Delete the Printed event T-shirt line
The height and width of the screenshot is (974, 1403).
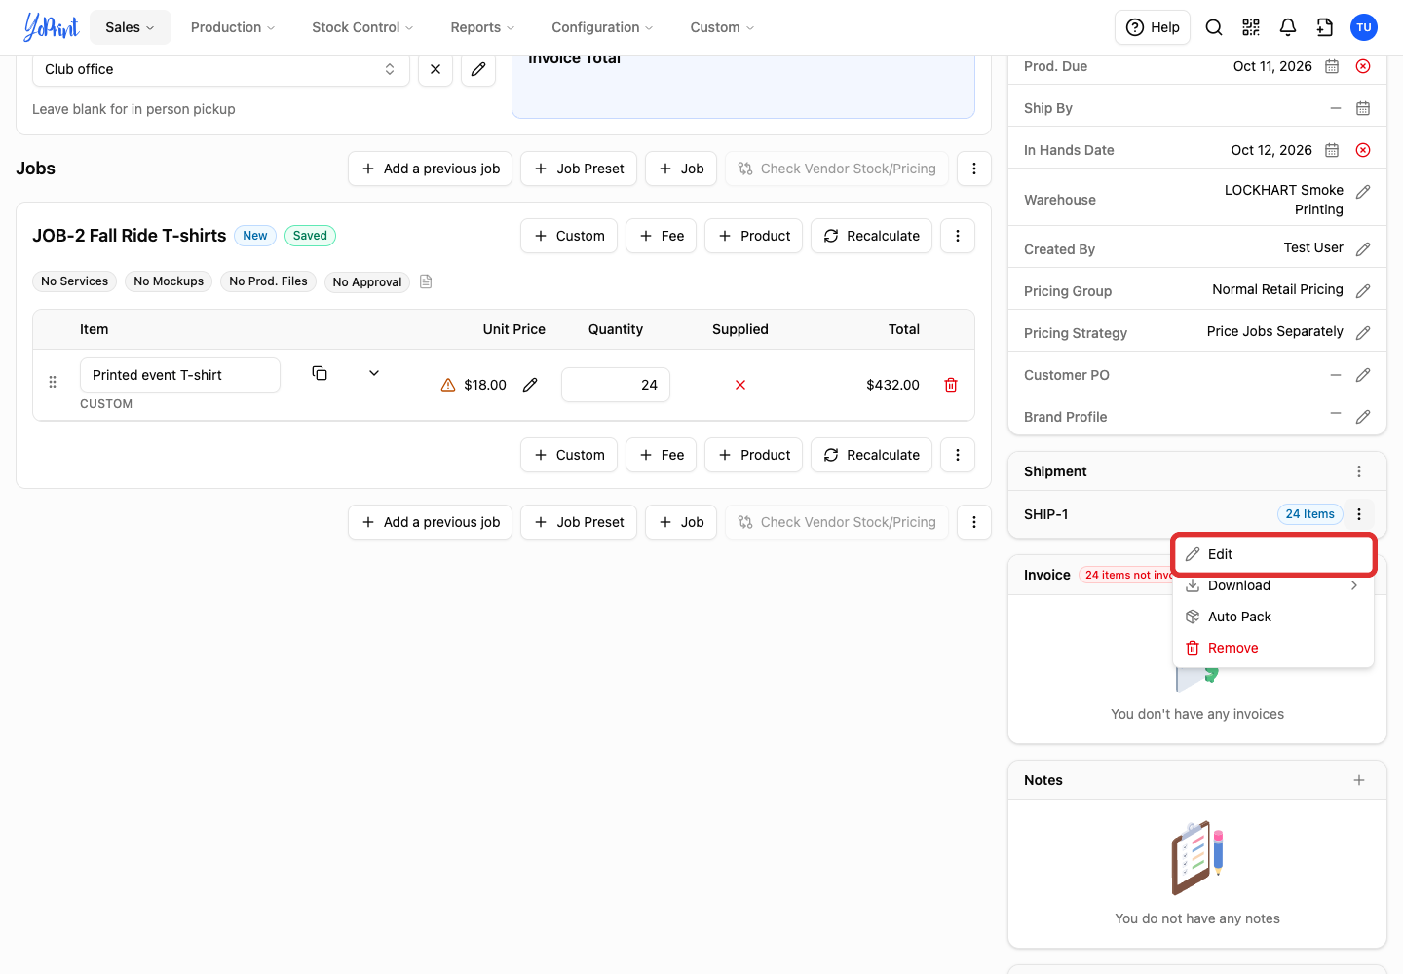951,385
